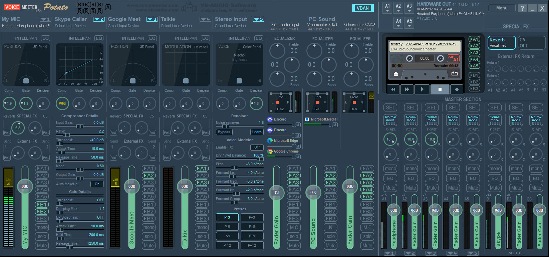Open the EQ beside Talkie Intellipan
Screen dimensions: 549x257
[x=205, y=38]
